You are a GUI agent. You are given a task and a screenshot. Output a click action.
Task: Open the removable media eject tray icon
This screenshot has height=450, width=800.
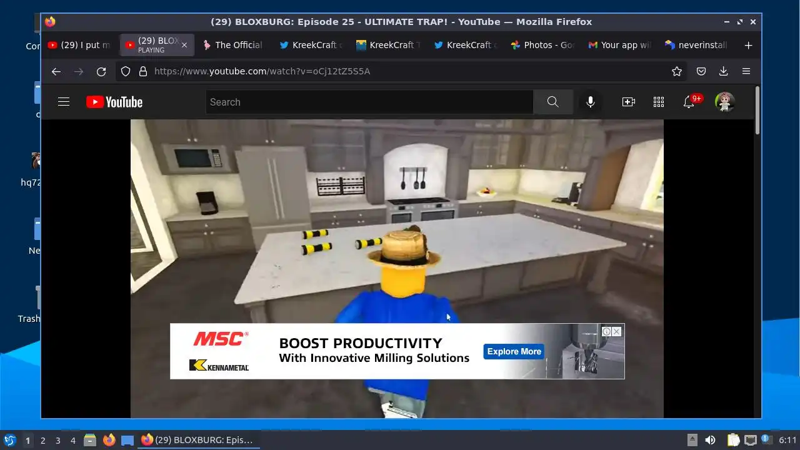(692, 440)
